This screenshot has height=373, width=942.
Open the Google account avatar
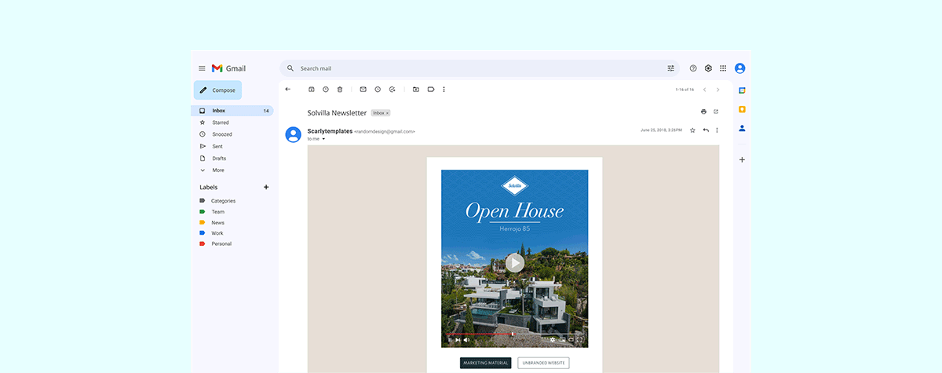tap(739, 68)
